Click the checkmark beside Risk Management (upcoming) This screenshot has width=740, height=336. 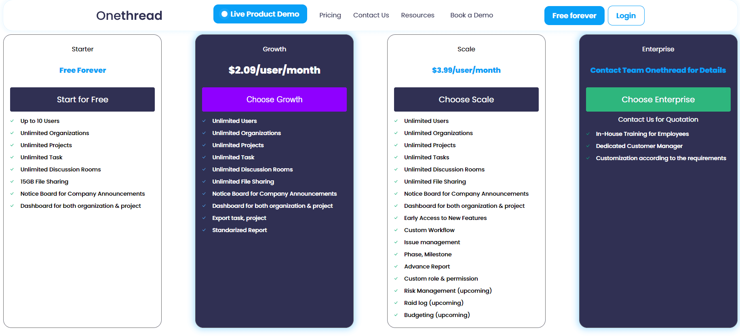click(396, 291)
